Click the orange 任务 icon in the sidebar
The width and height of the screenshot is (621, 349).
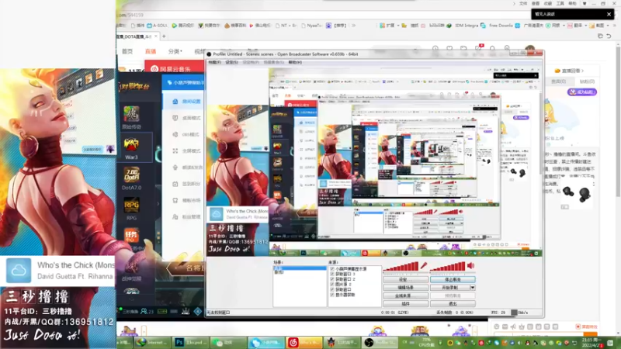(x=131, y=236)
